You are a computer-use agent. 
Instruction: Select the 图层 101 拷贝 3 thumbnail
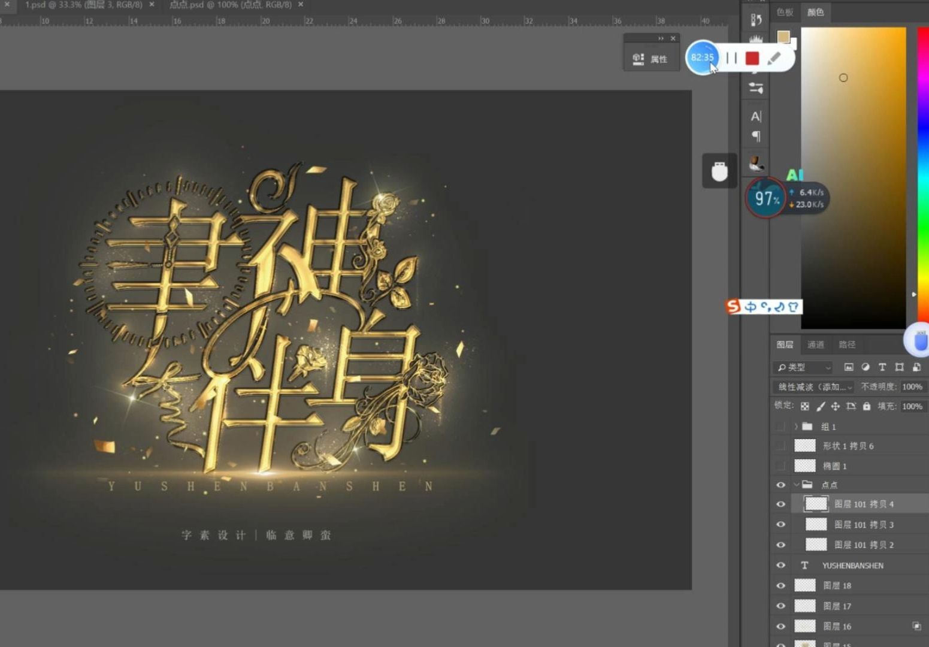pyautogui.click(x=816, y=524)
